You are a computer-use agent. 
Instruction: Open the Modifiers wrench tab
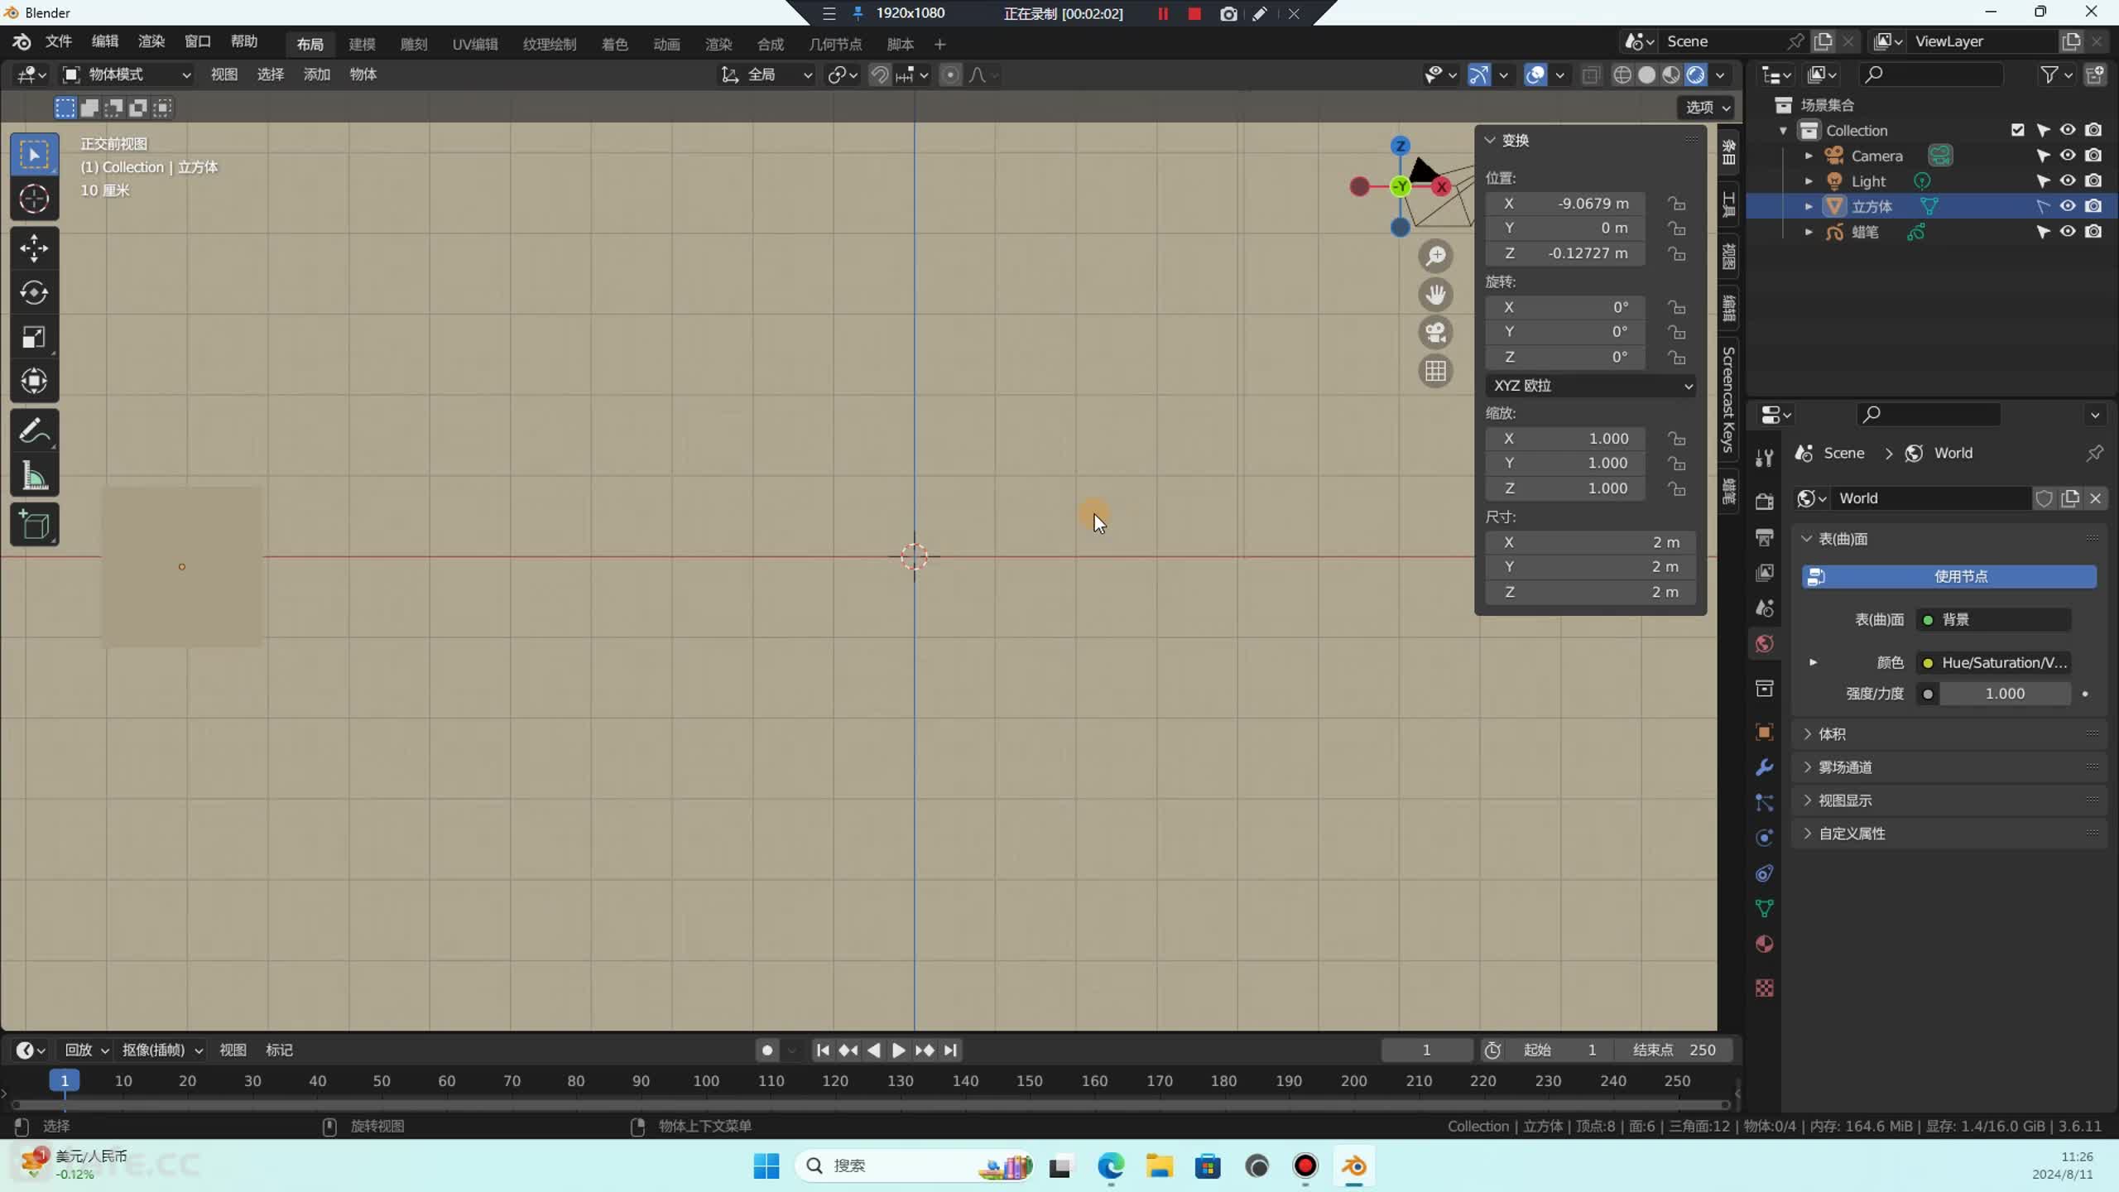pyautogui.click(x=1765, y=767)
